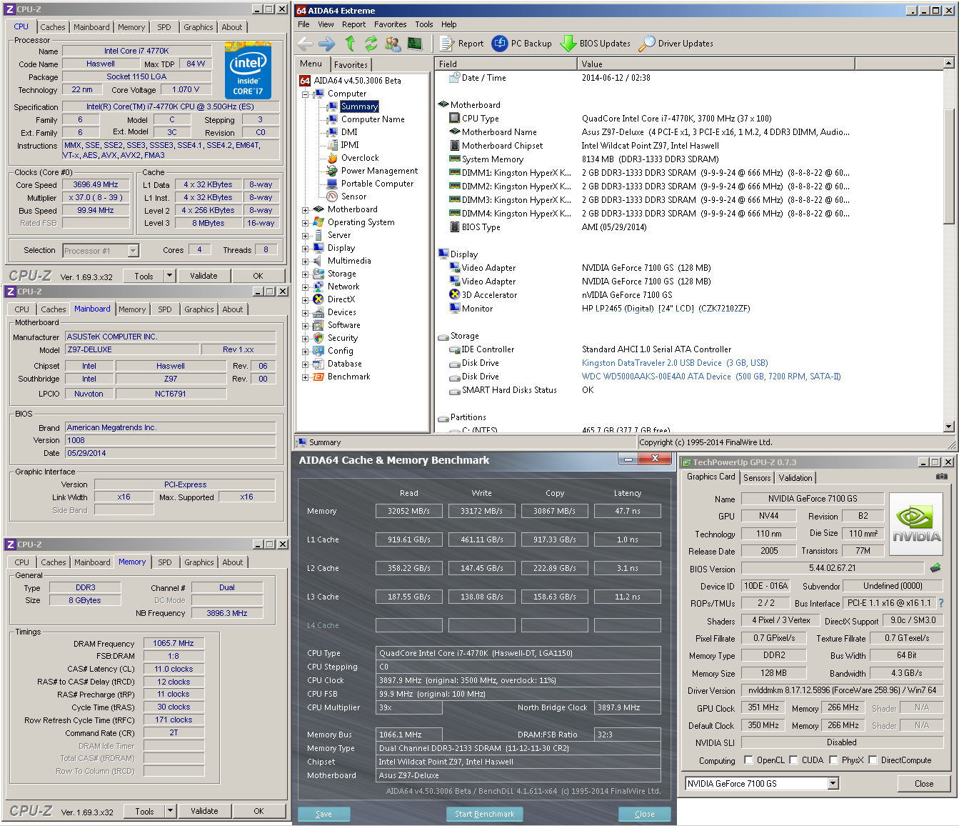Collapse the Computer node in AIDA64 tree

[305, 94]
